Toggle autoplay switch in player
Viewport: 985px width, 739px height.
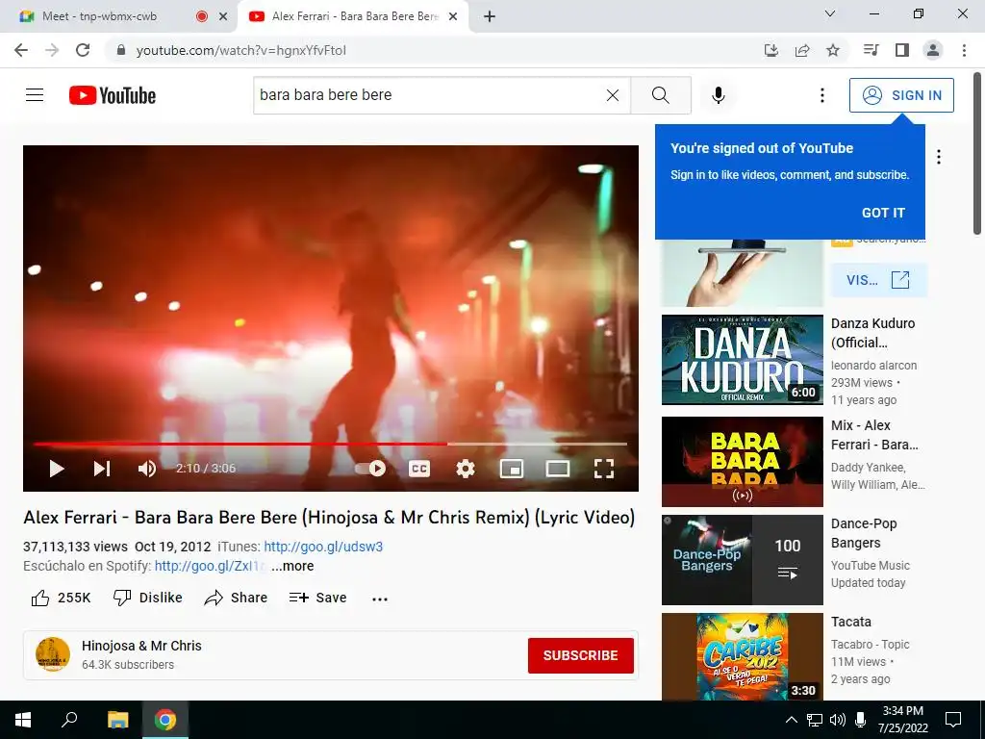coord(370,469)
